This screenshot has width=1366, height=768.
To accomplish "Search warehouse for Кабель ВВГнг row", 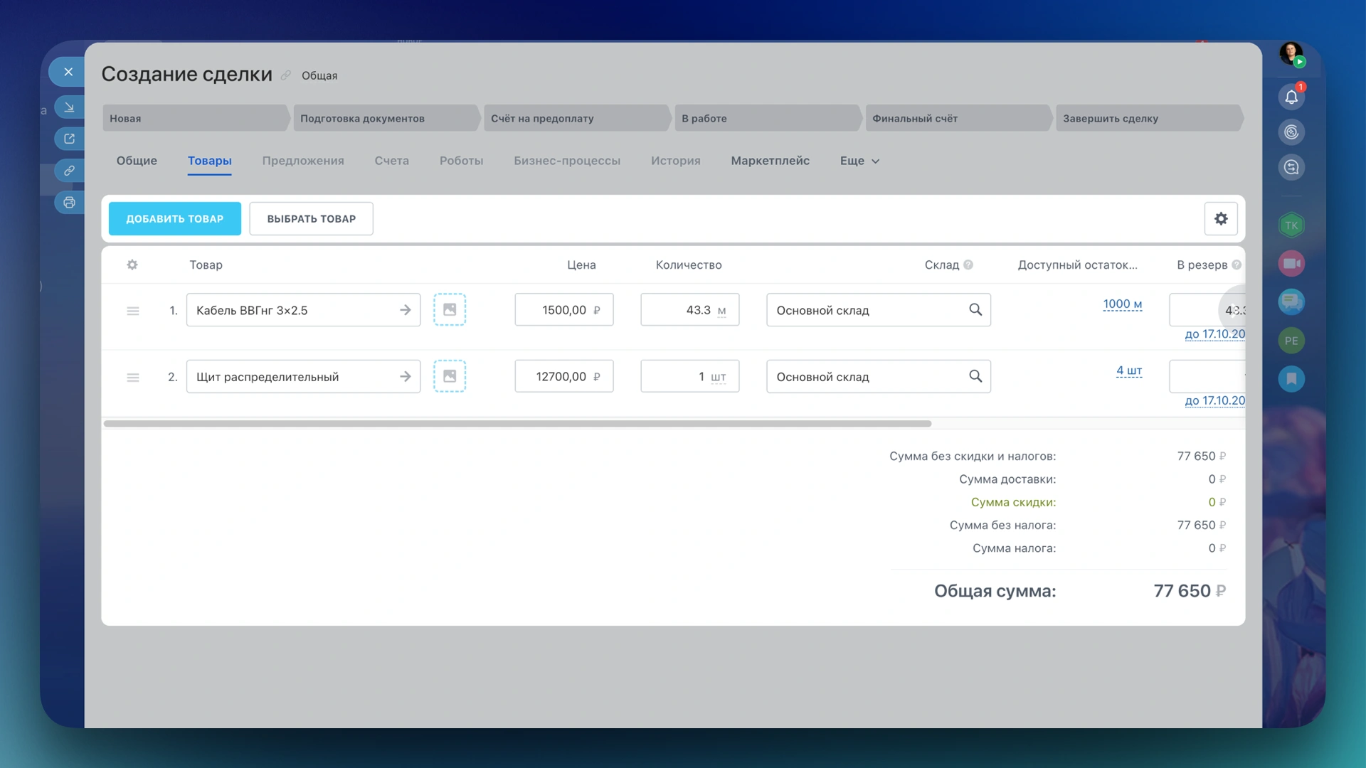I will pyautogui.click(x=975, y=310).
